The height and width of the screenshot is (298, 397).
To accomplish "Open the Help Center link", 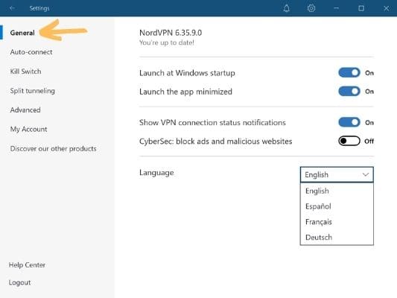I will pyautogui.click(x=27, y=264).
